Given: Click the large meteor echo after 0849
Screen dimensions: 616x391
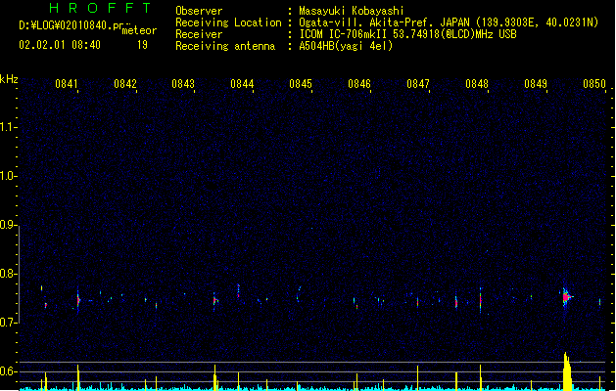Looking at the screenshot, I should click(566, 297).
